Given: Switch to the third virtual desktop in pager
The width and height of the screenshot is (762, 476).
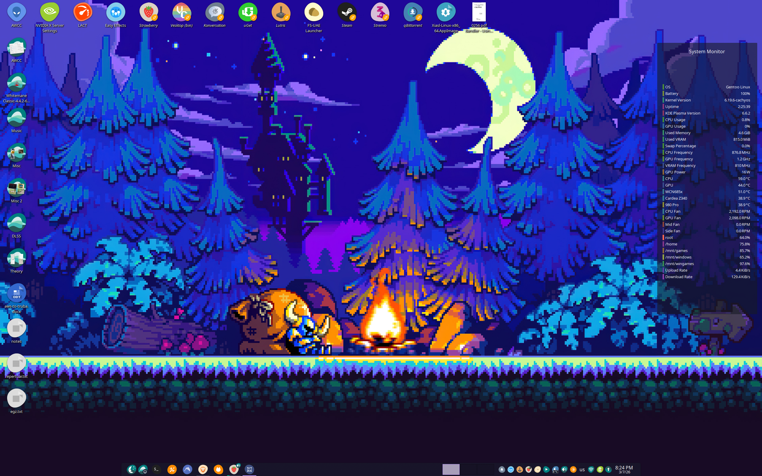Looking at the screenshot, I should coord(485,469).
